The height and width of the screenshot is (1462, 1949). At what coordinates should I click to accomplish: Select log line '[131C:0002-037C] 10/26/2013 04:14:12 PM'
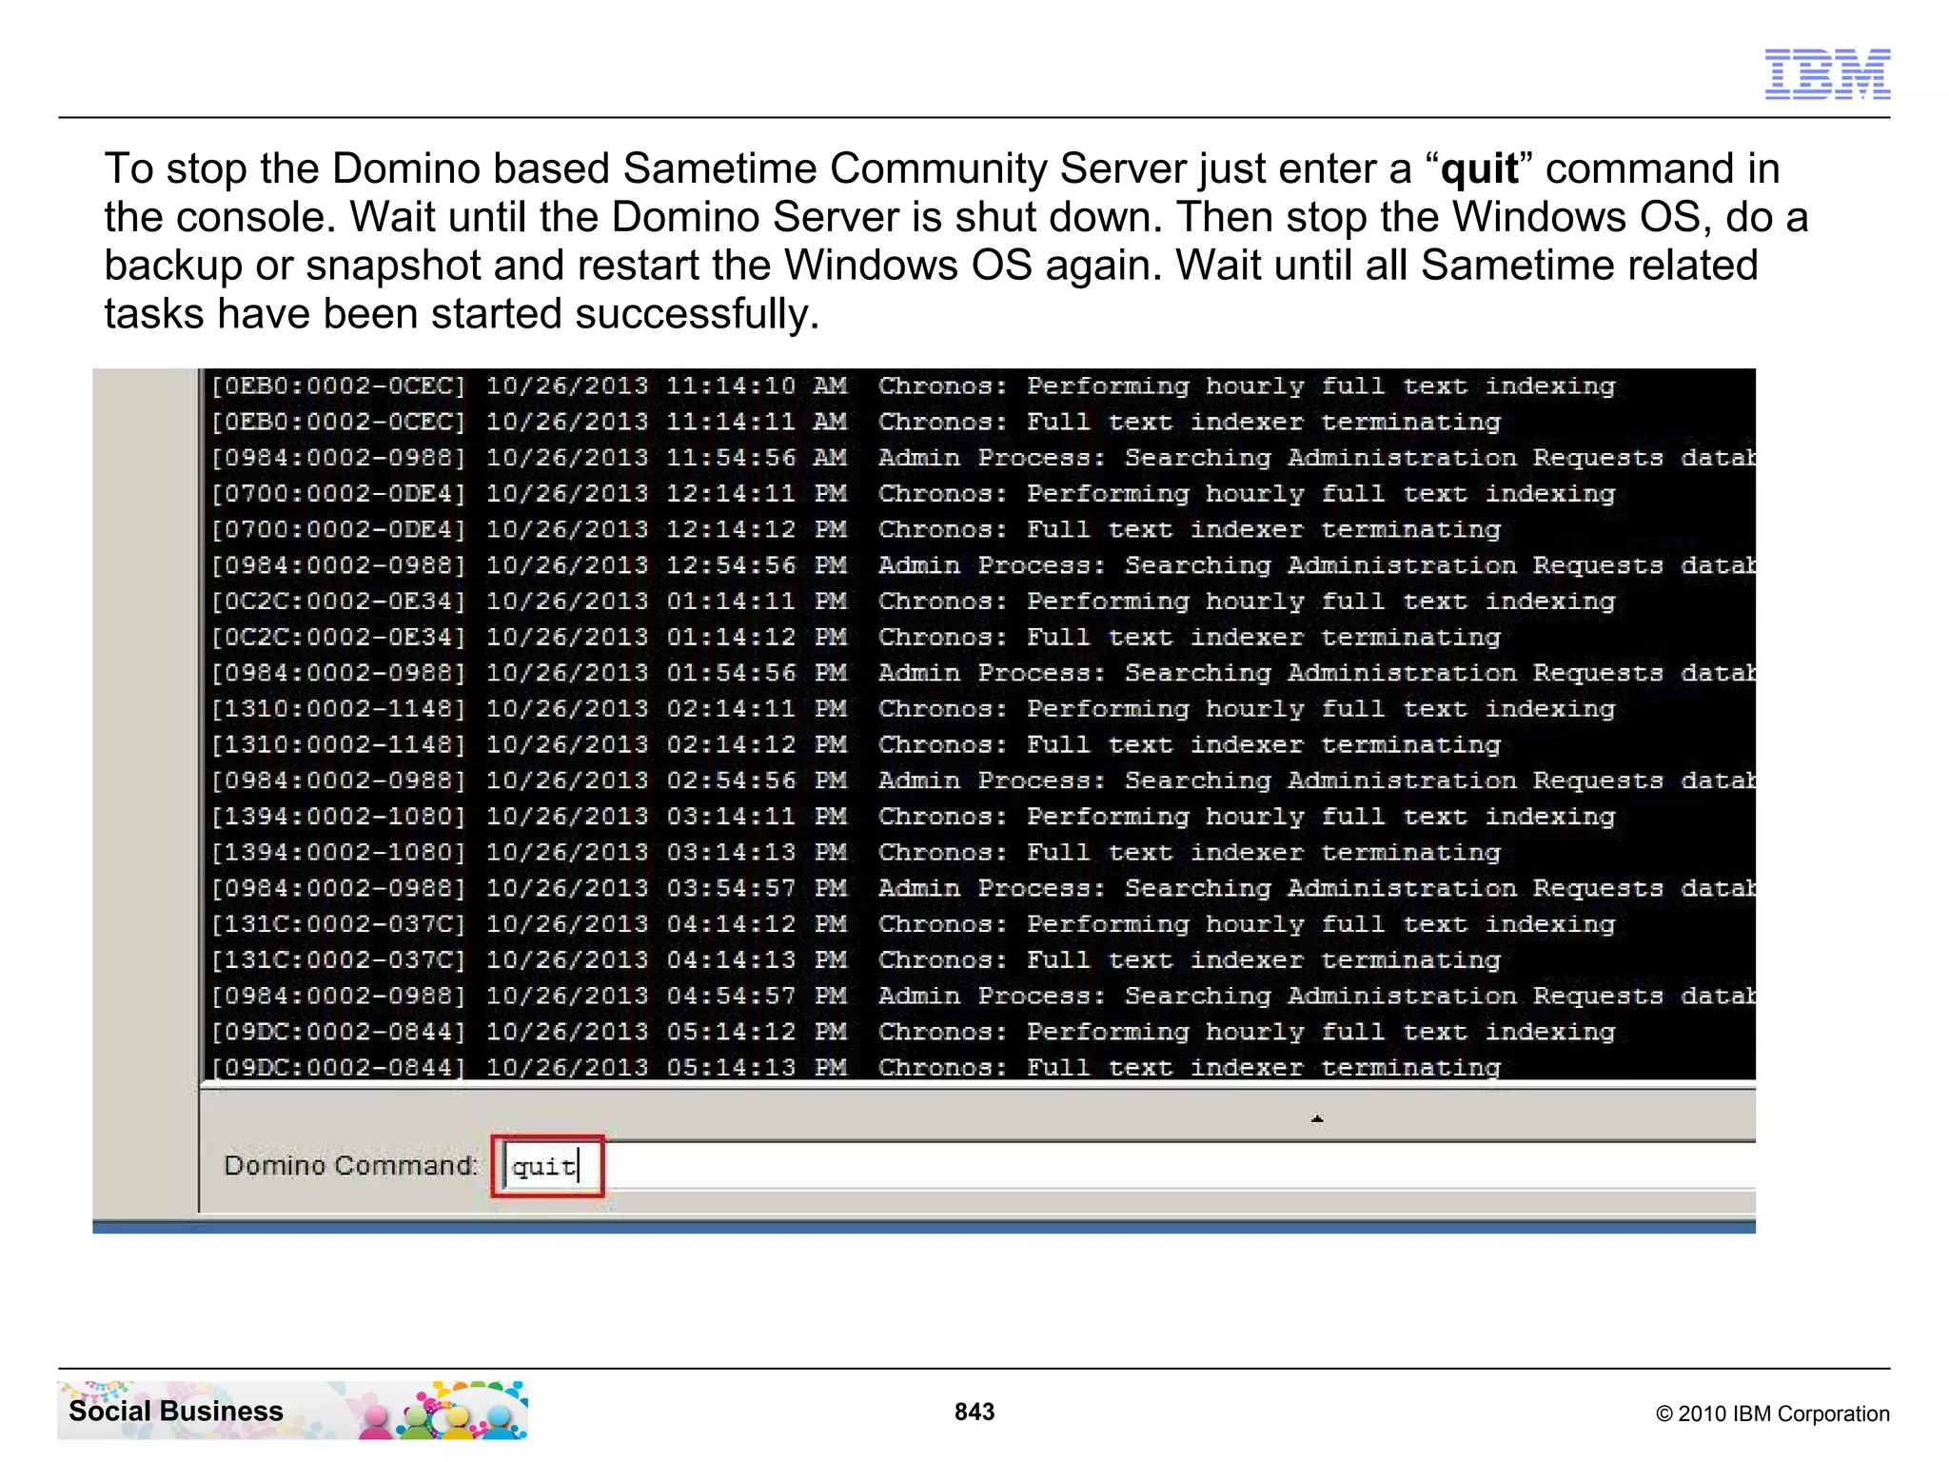pyautogui.click(x=913, y=924)
